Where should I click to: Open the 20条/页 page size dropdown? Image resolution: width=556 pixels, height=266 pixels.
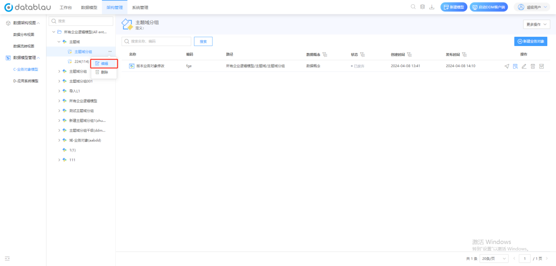click(494, 259)
